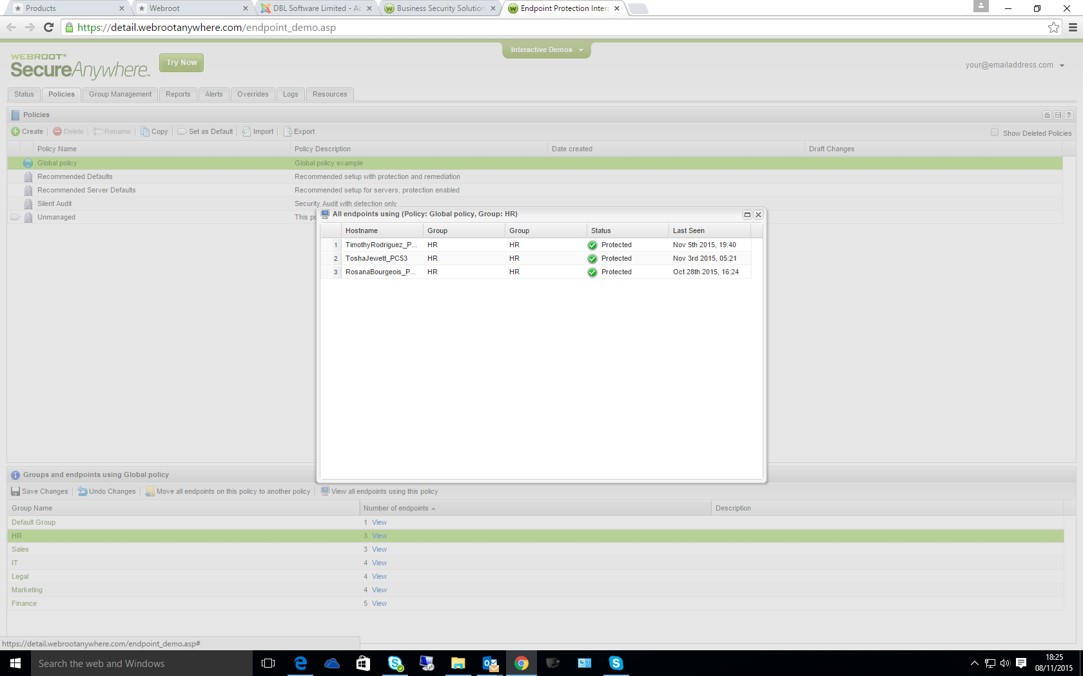Open the Chrome menu icon

click(1073, 27)
